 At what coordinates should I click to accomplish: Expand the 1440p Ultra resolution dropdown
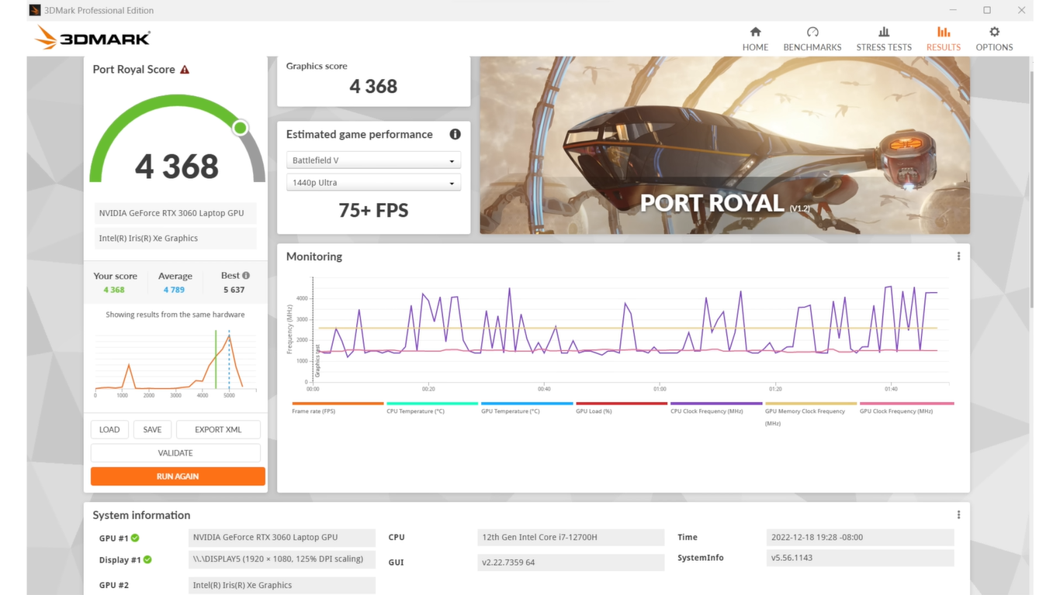(373, 183)
